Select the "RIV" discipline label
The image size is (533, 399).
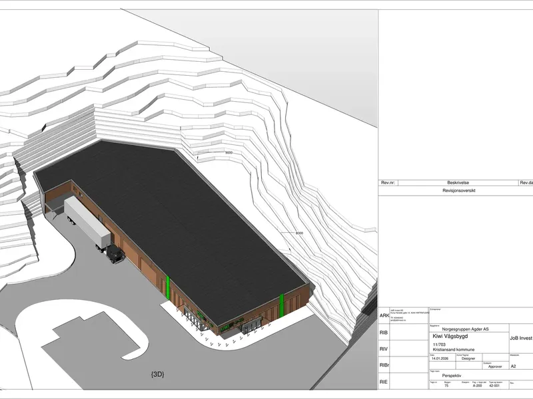384,349
